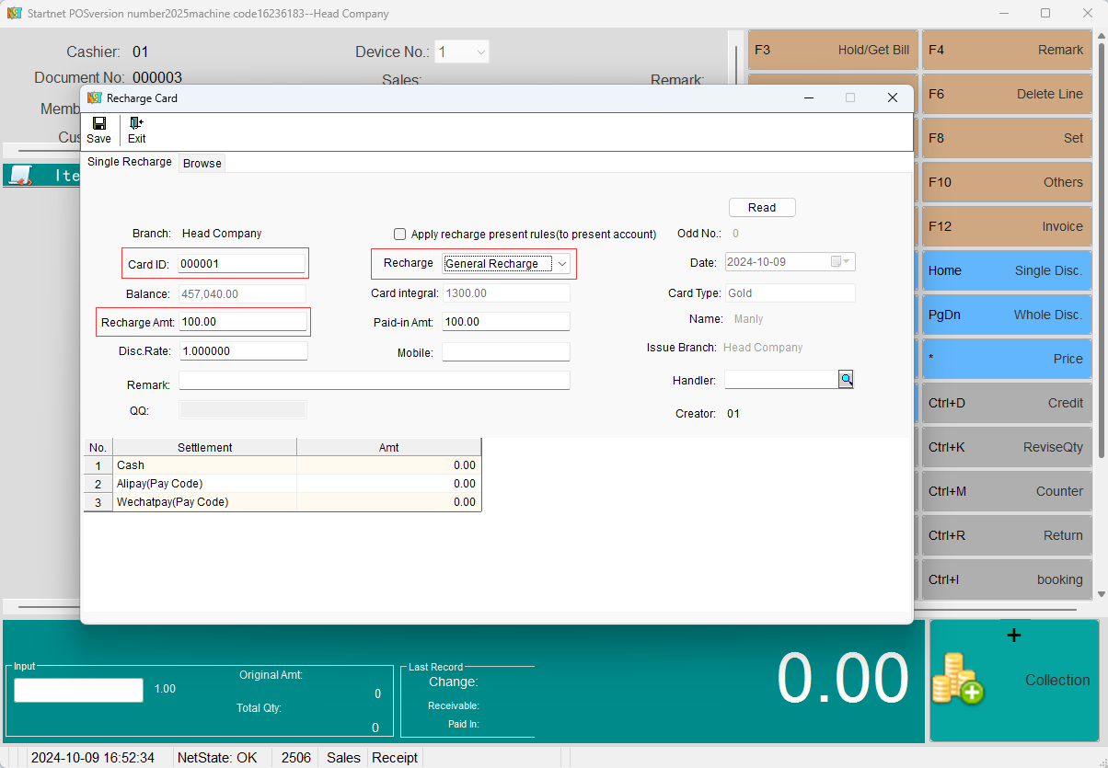The height and width of the screenshot is (768, 1108).
Task: Click the Wechatpay amount cell 0.00
Action: coord(388,502)
